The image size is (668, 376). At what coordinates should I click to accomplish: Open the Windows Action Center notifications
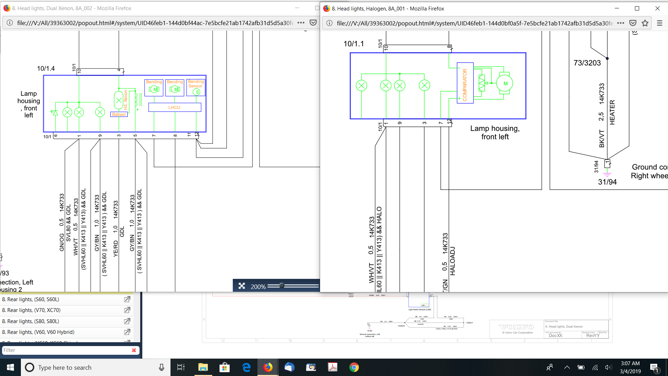point(654,367)
